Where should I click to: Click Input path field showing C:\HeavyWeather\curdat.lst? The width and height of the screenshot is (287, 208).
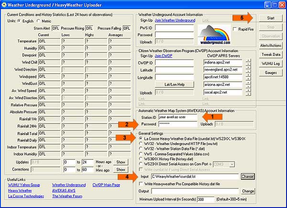(x=195, y=177)
